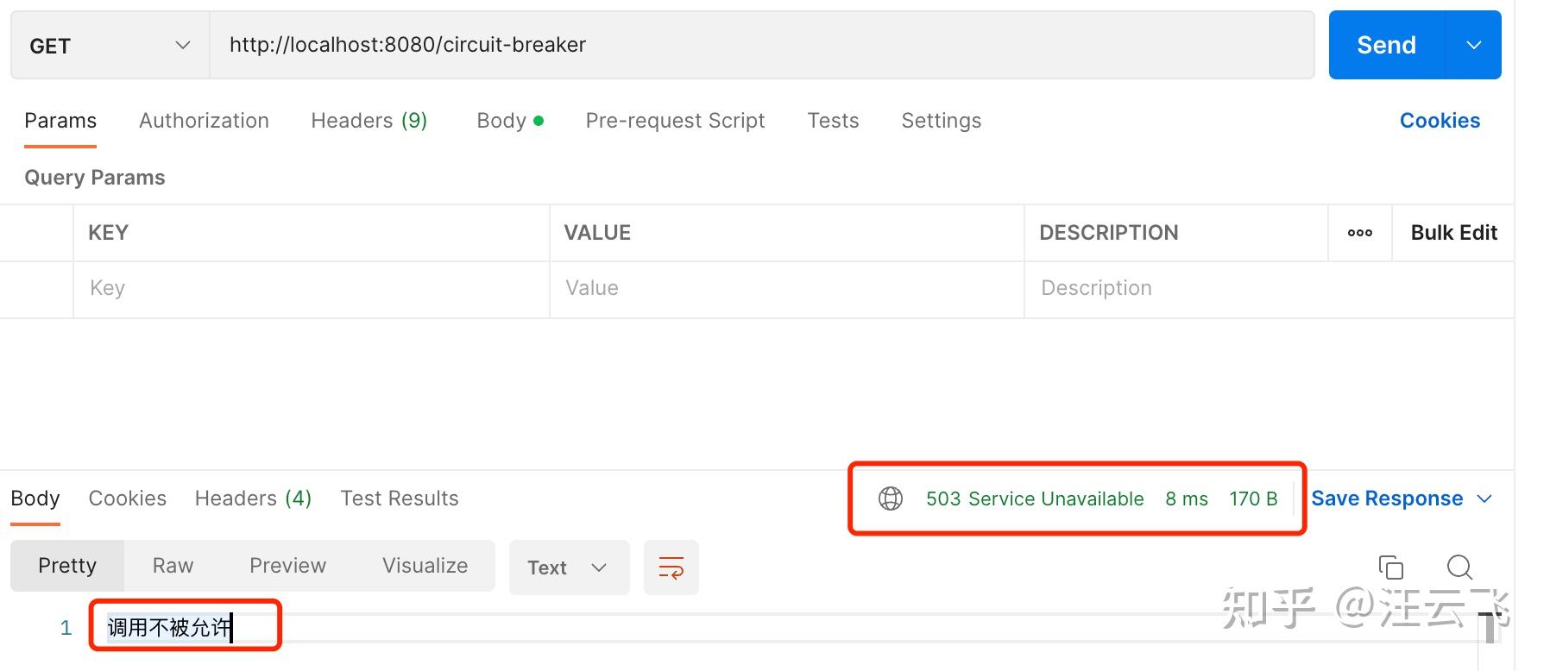
Task: Toggle the line wrap icon button
Action: point(671,568)
